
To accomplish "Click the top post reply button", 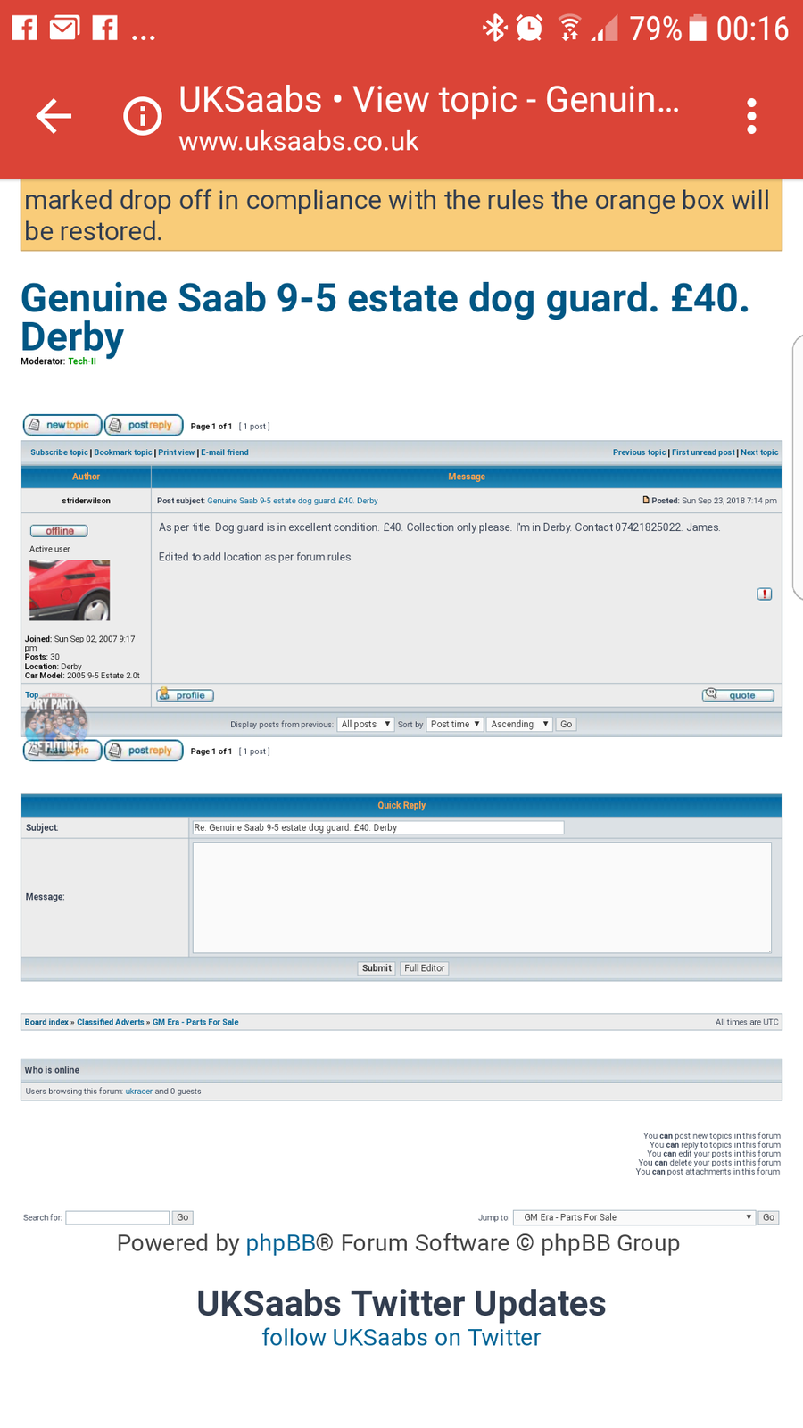I will pos(144,426).
